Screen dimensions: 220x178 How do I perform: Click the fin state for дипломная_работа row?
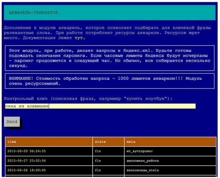point(98,161)
